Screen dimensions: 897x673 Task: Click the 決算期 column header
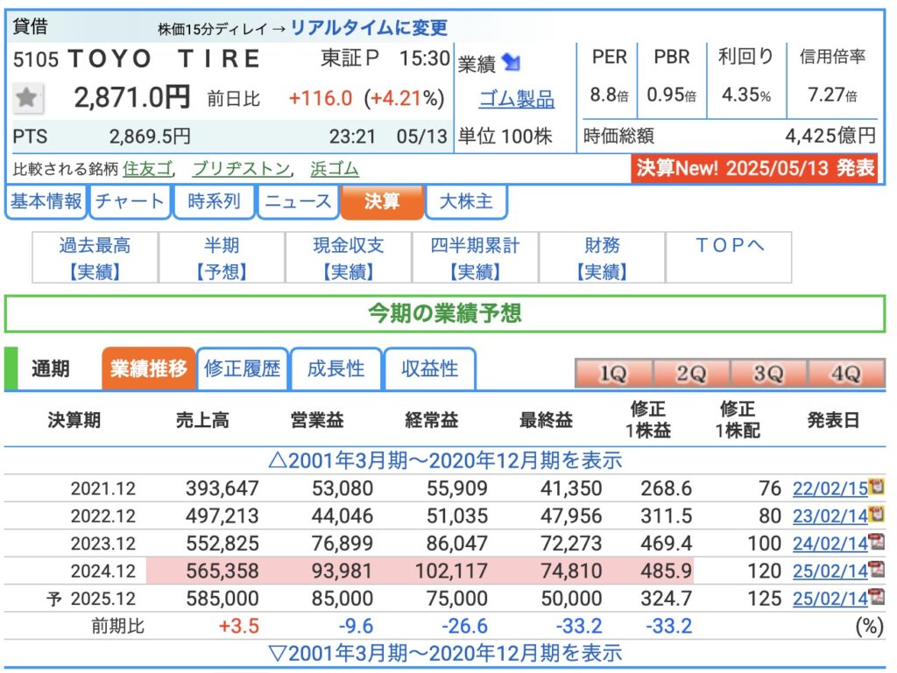[74, 420]
